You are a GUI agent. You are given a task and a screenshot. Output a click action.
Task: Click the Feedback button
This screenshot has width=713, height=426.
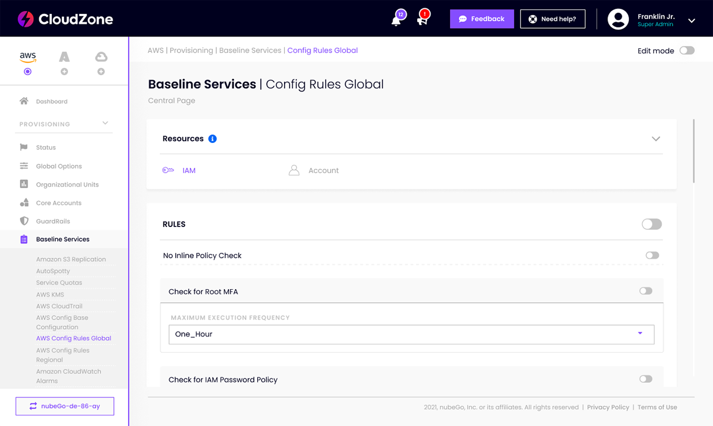[482, 18]
